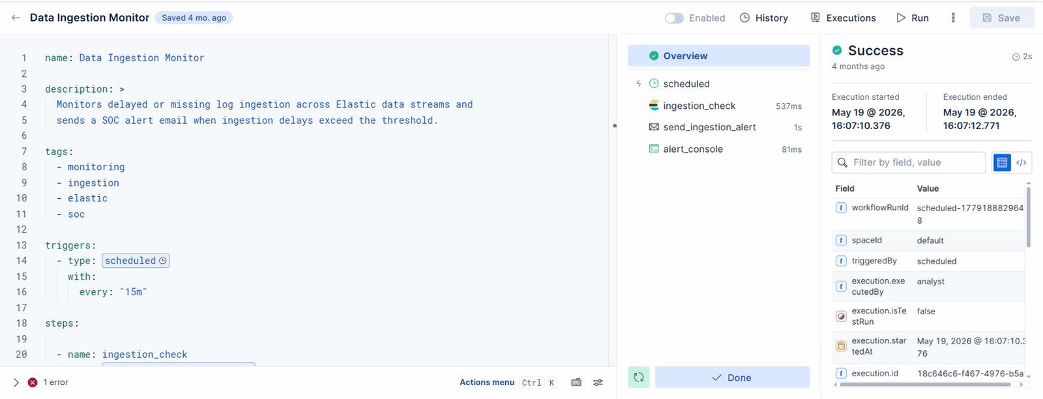
Task: Switch to JSON code view
Action: [x=1021, y=162]
